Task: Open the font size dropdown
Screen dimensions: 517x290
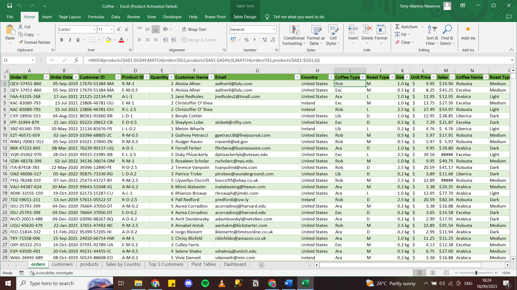Action: point(112,29)
